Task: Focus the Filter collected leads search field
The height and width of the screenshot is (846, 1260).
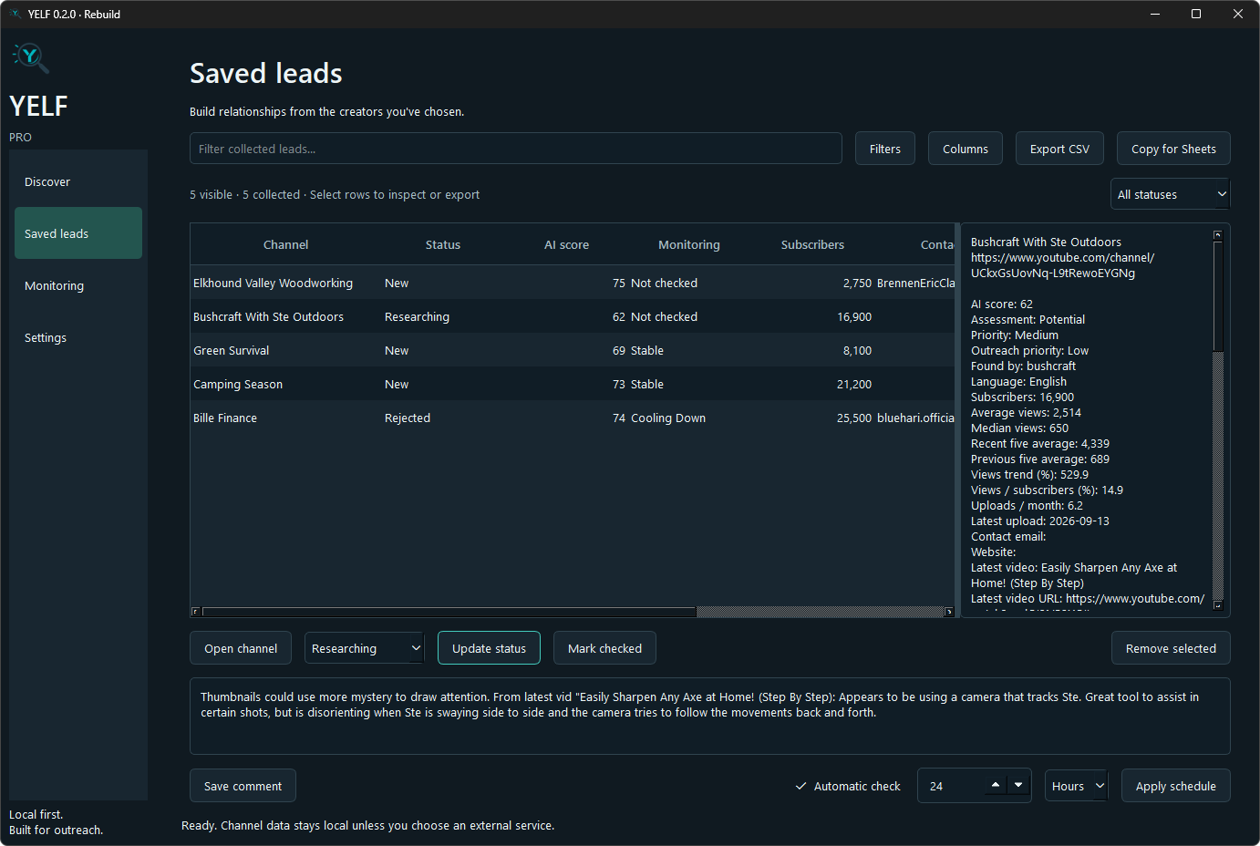Action: click(515, 149)
